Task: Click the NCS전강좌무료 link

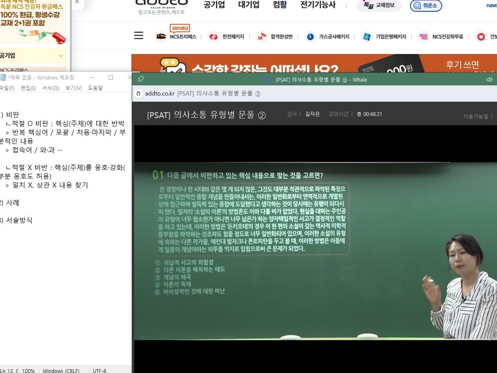Action: (x=448, y=37)
